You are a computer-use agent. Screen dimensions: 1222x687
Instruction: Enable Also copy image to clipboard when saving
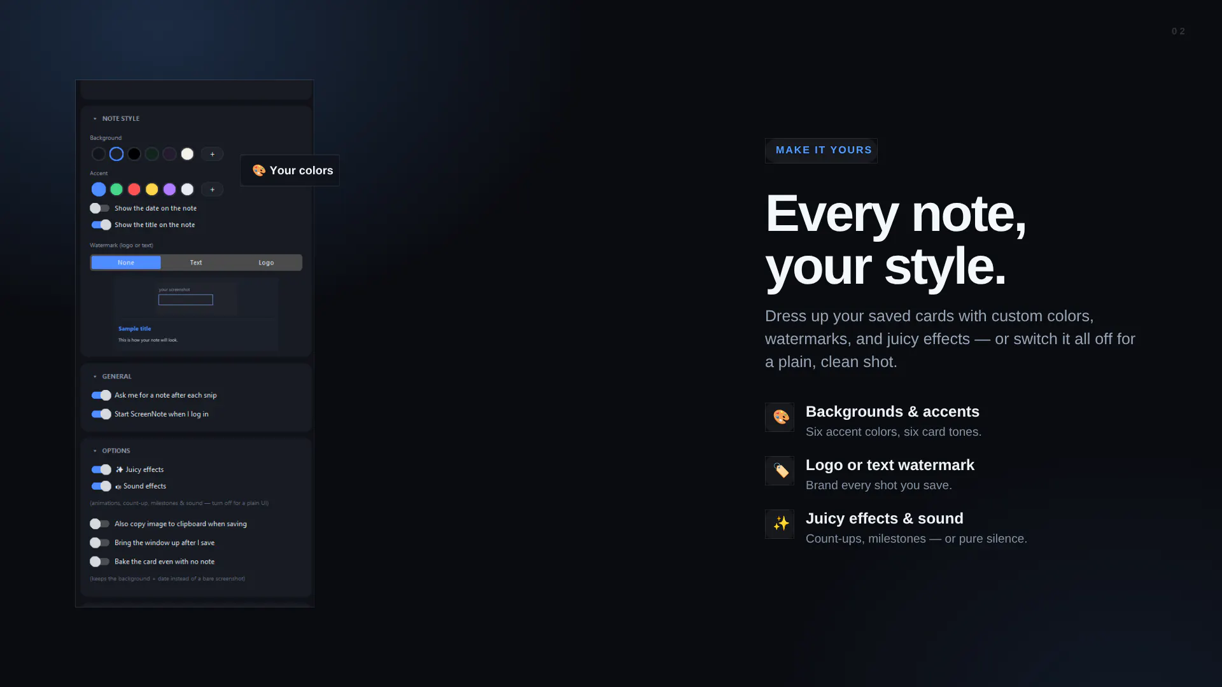click(100, 524)
